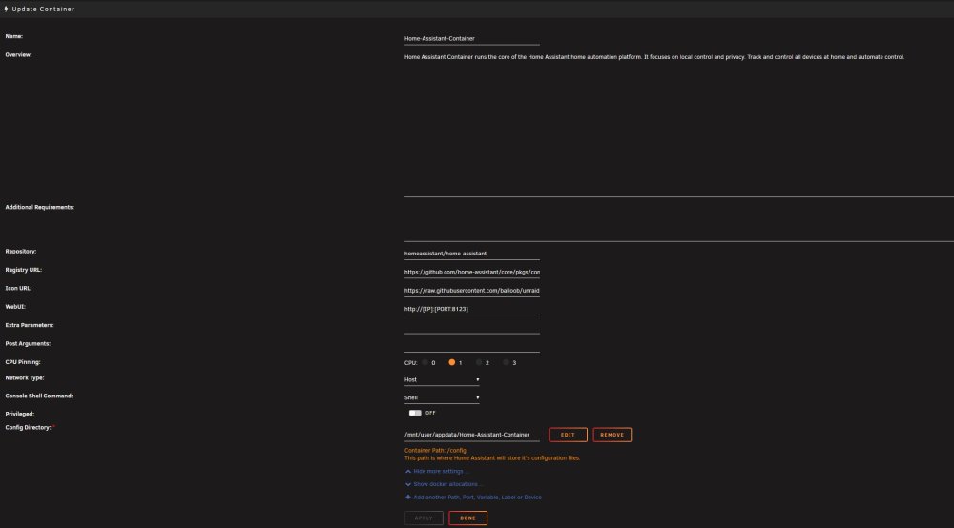Click into the Additional Requirements text area
The width and height of the screenshot is (954, 528).
(679, 222)
